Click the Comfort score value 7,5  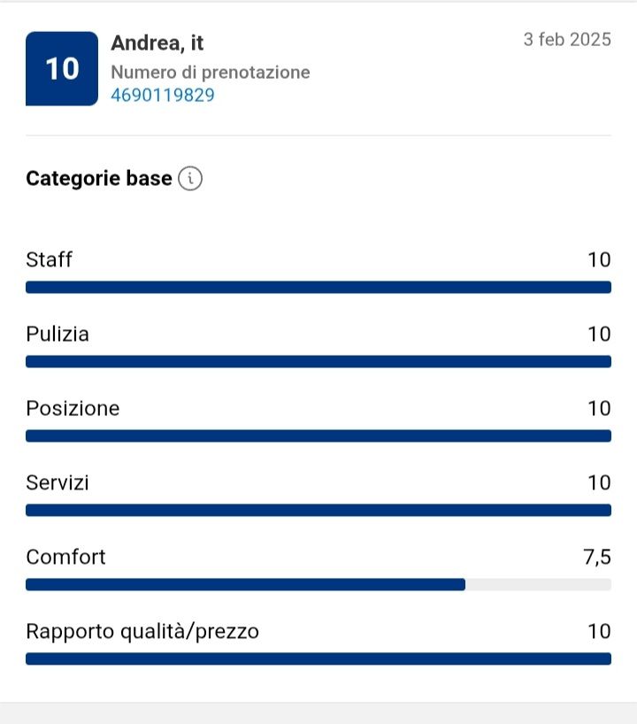[x=596, y=557]
